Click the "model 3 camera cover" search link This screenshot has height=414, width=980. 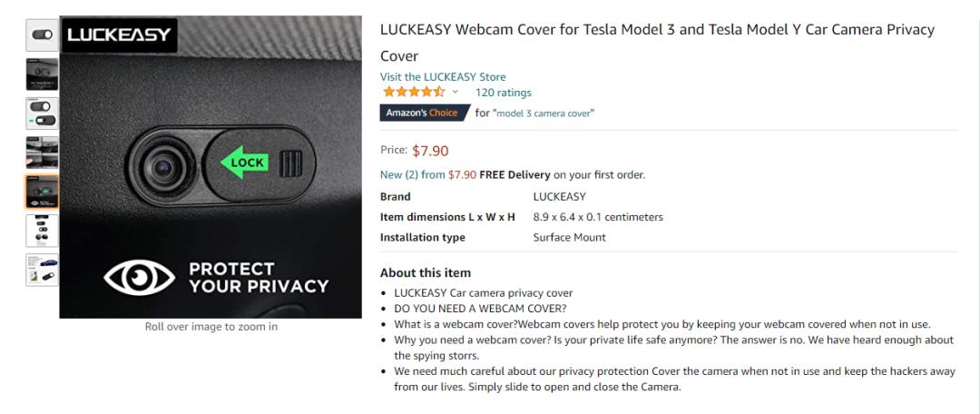click(544, 113)
